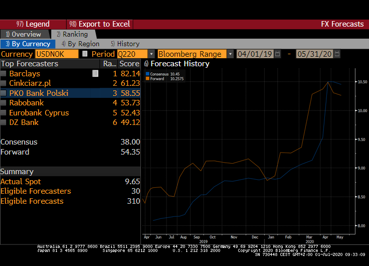Toggle the Barclays forecaster checkbox
This screenshot has width=369, height=266.
click(x=4, y=74)
